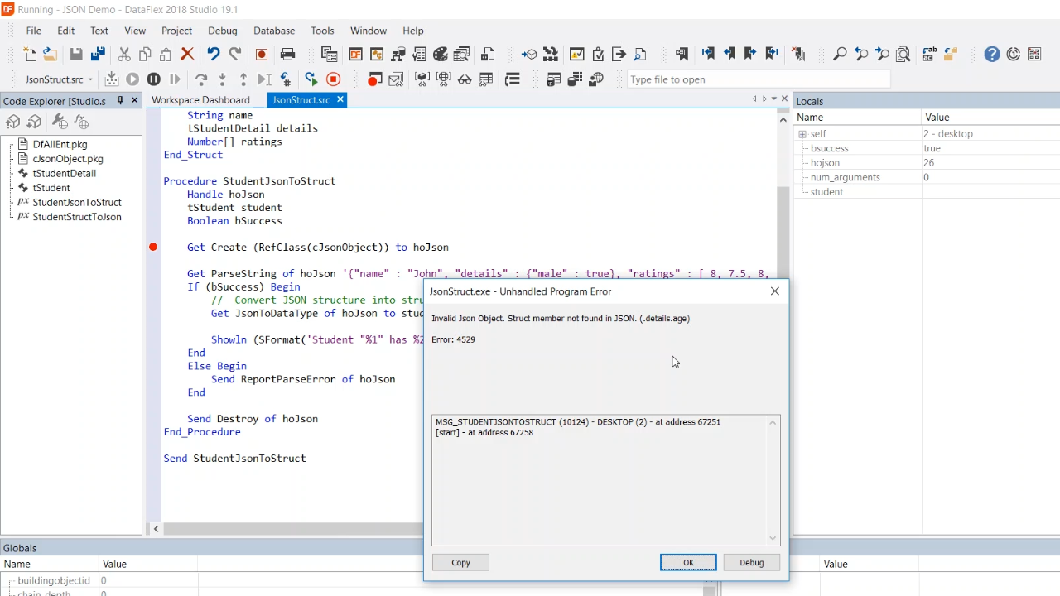The height and width of the screenshot is (596, 1060).
Task: Toggle breakpoint dot on Get Create line
Action: (153, 247)
